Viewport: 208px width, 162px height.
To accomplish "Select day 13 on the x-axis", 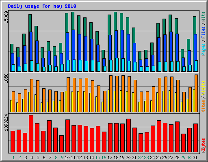I will 85,158.
